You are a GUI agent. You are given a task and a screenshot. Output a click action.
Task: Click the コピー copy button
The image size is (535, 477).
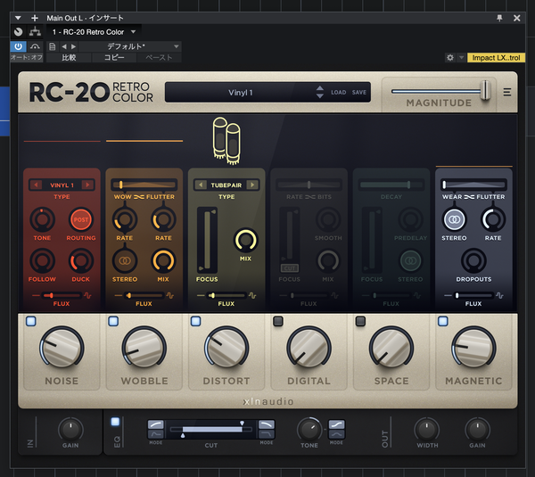[x=114, y=57]
